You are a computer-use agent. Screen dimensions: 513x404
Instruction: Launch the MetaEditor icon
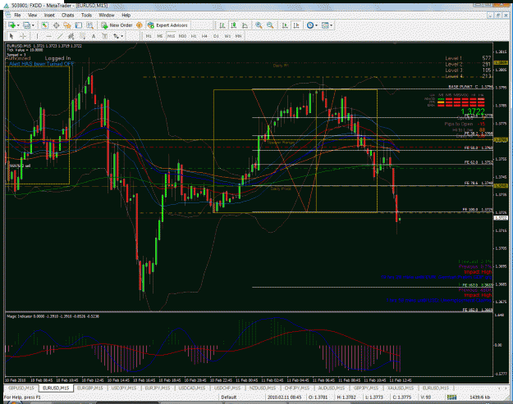(x=140, y=25)
